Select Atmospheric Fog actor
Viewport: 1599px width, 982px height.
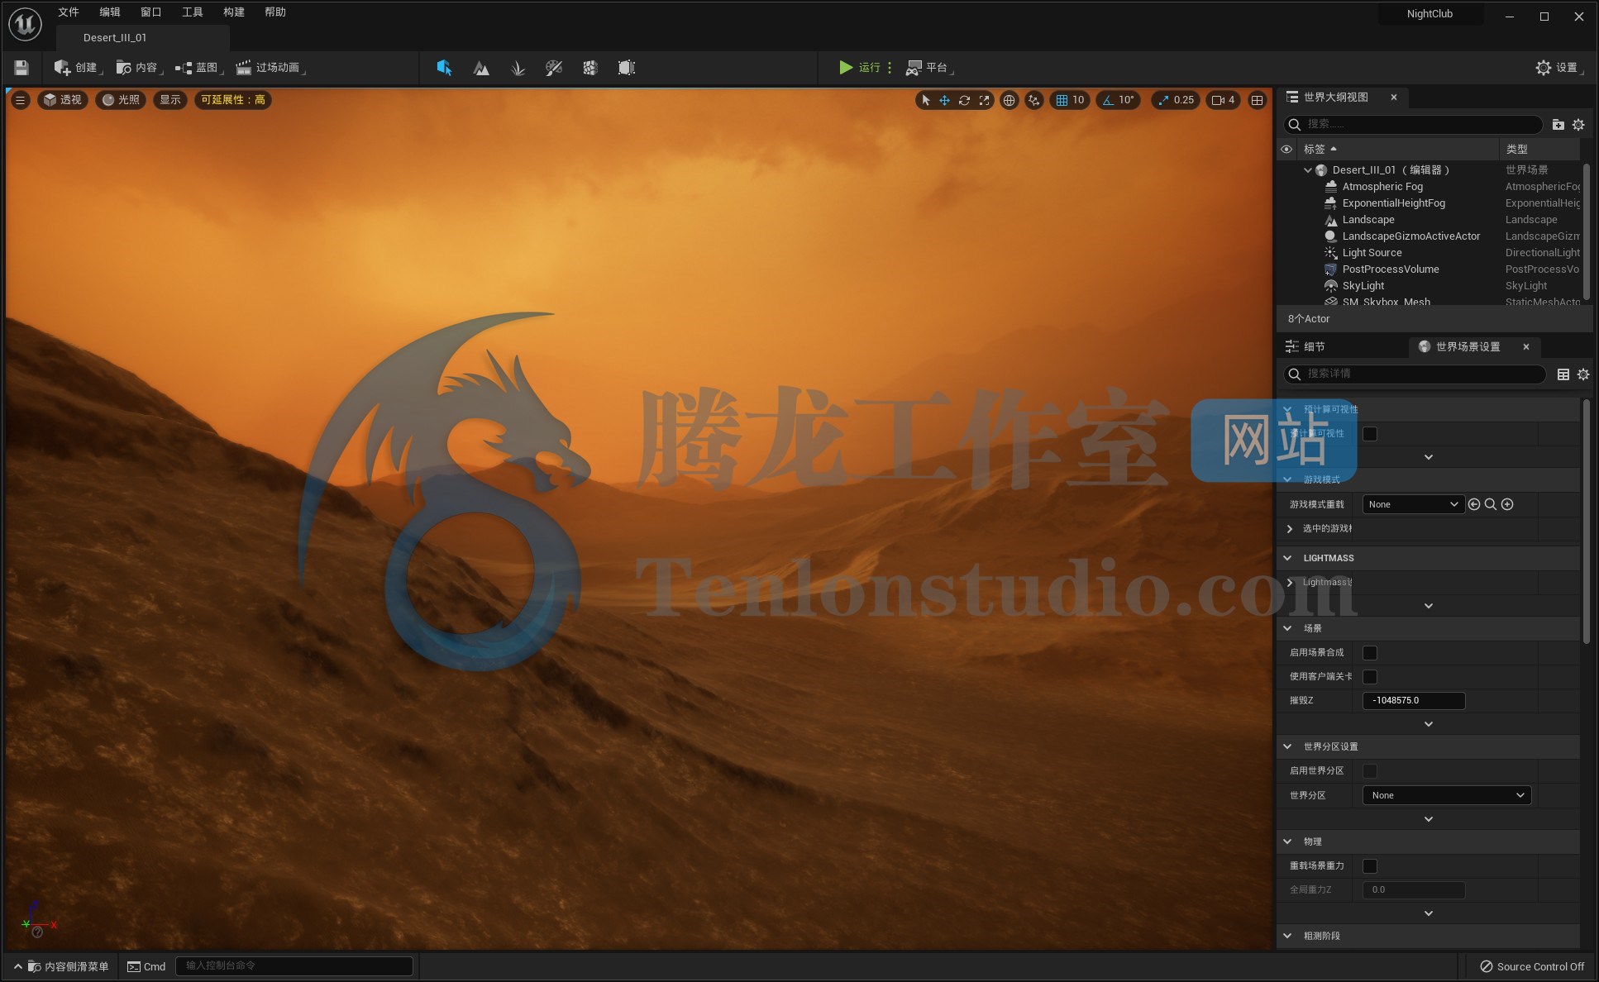coord(1382,187)
